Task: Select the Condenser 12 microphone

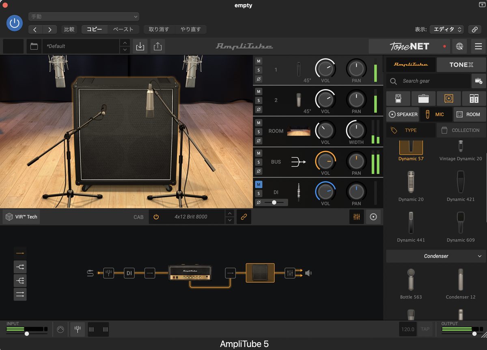Action: 461,284
